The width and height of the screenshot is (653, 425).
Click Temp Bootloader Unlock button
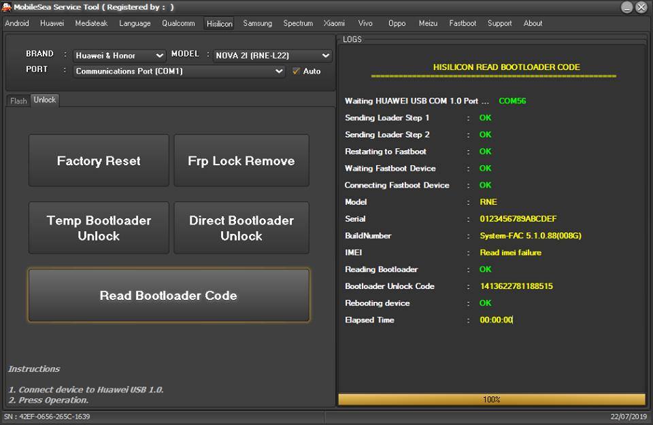(99, 228)
